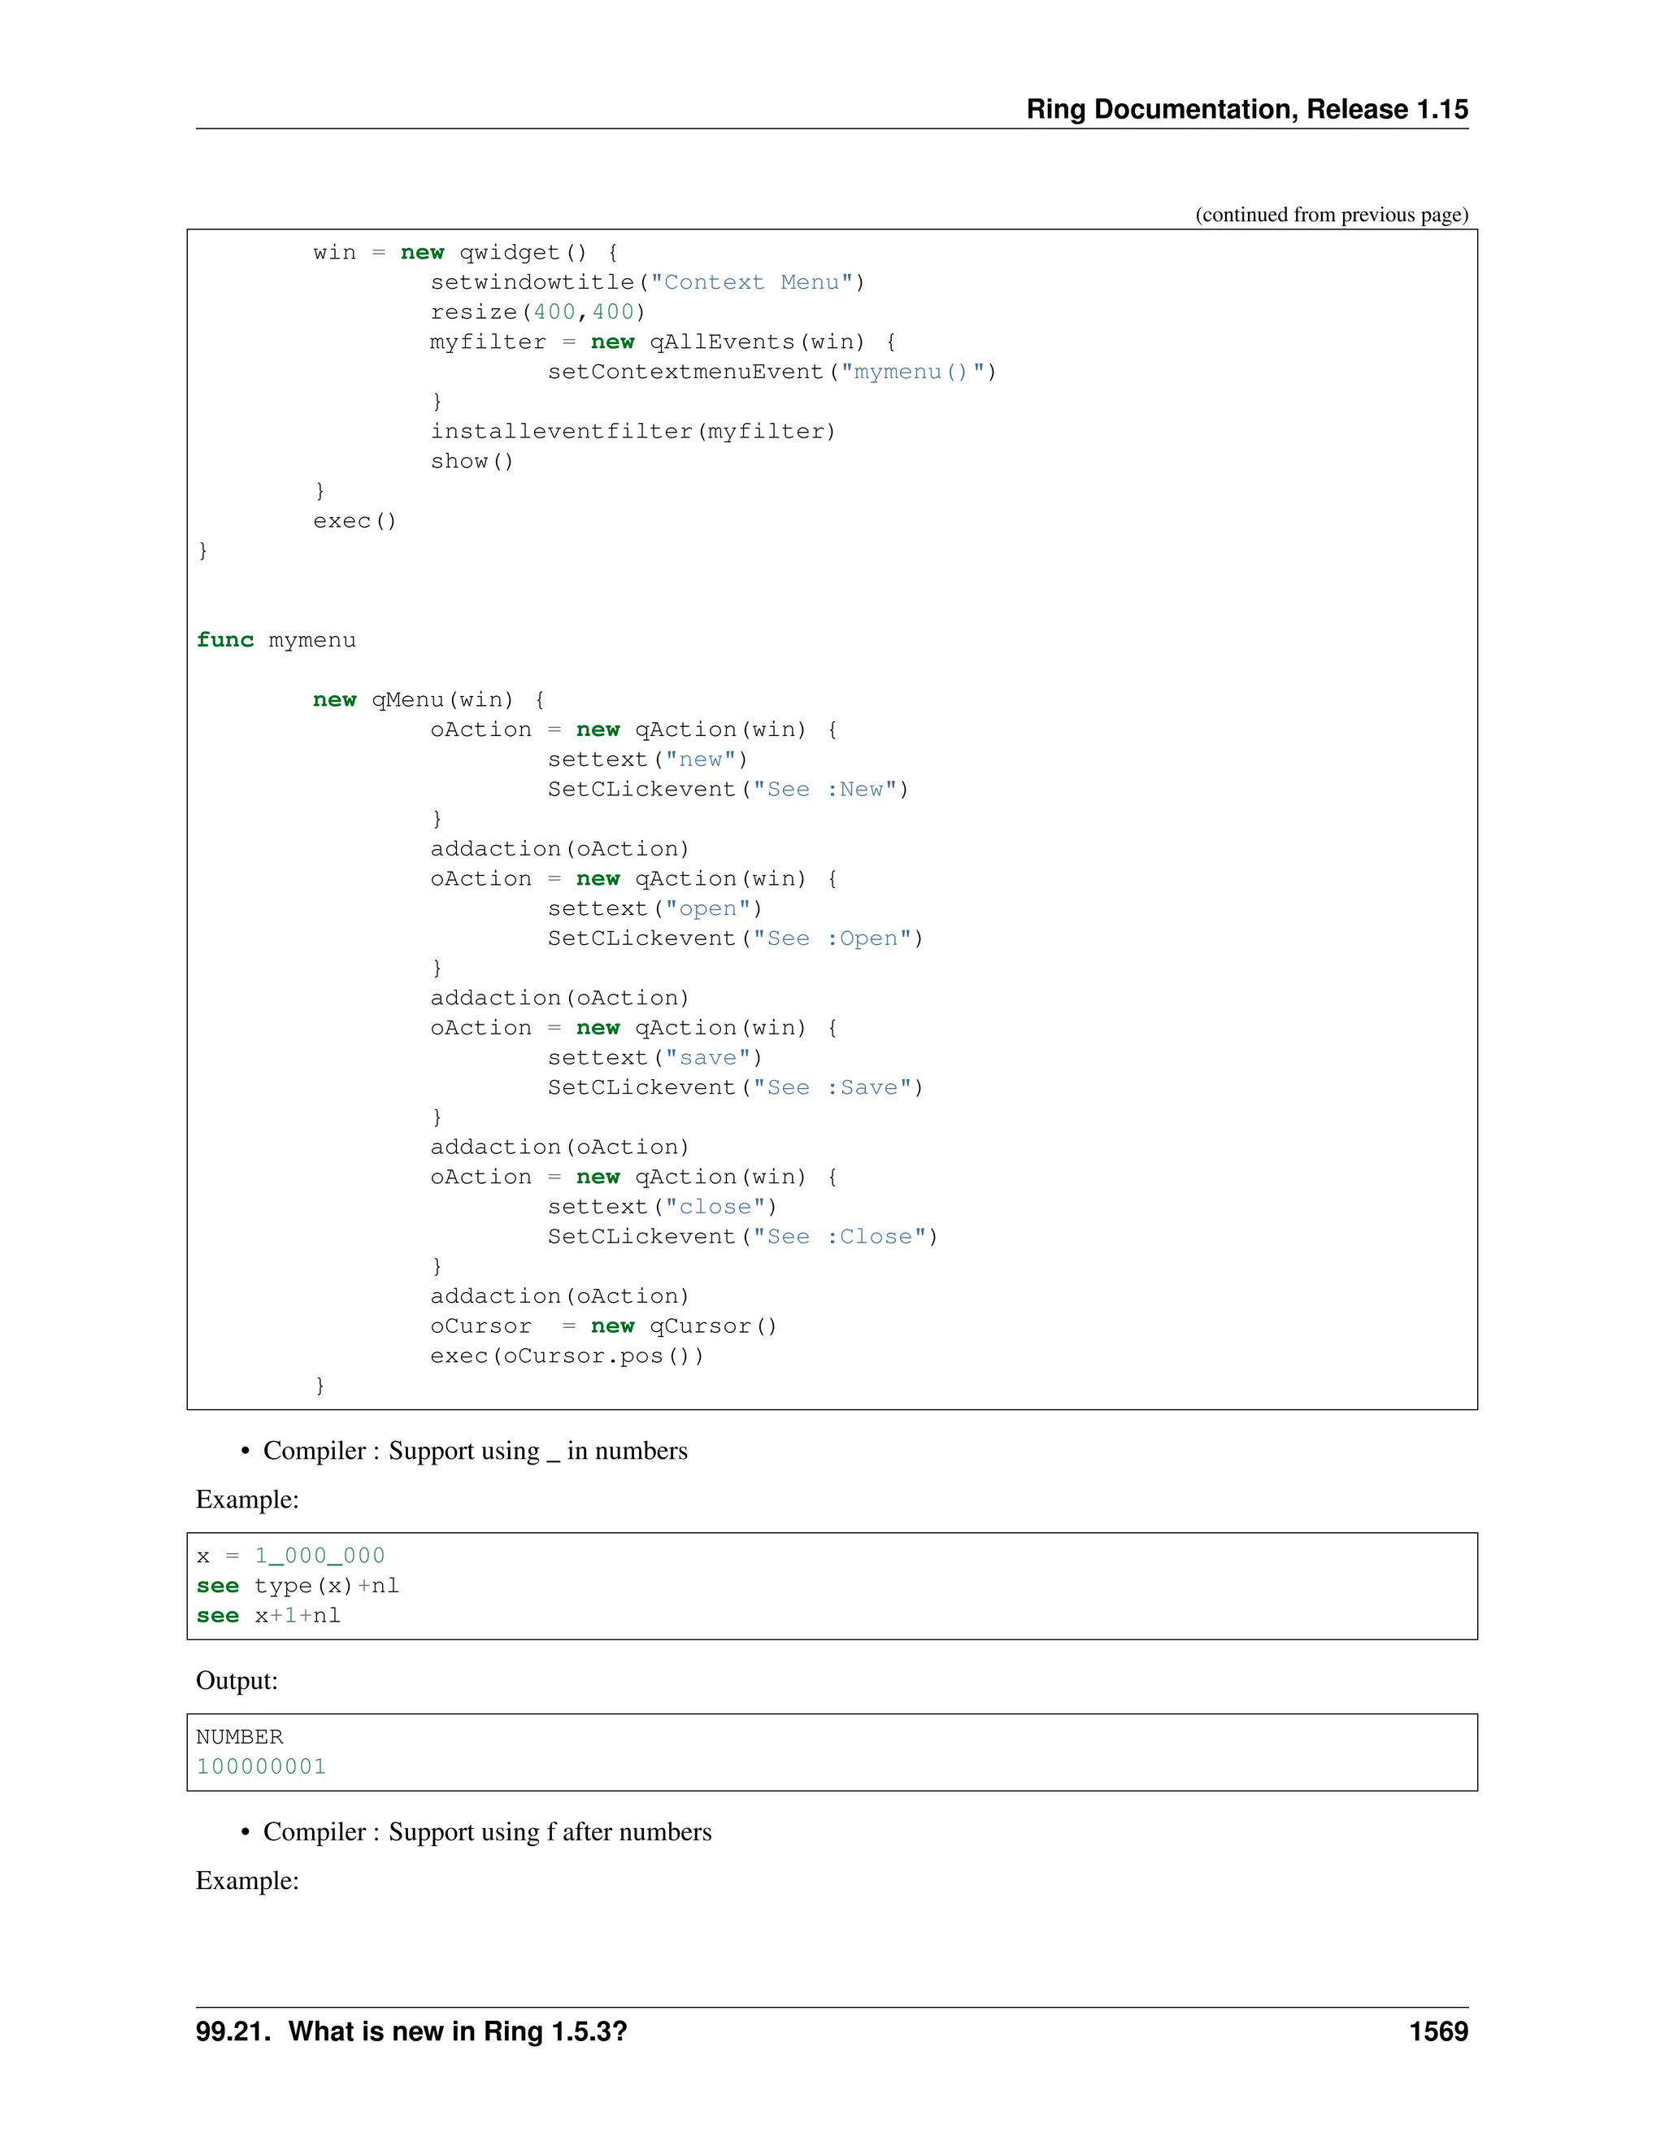Click the 'Context Menu' string in code
The height and width of the screenshot is (2155, 1665).
point(754,283)
